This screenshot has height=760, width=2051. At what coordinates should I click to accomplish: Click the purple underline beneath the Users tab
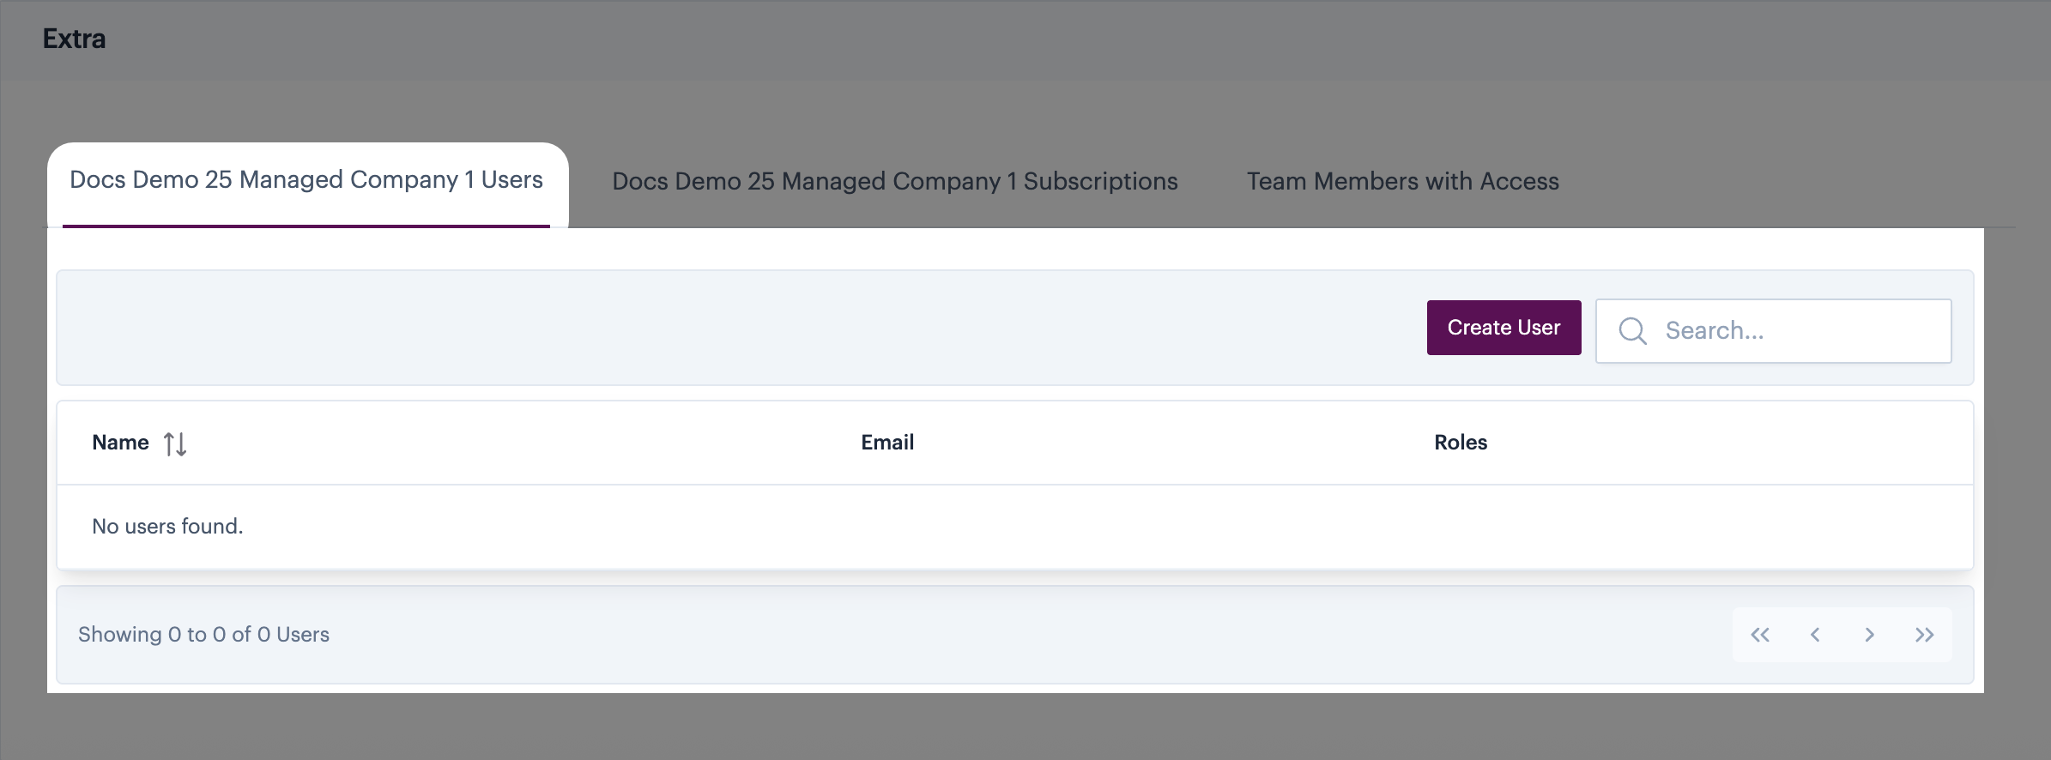click(x=306, y=226)
